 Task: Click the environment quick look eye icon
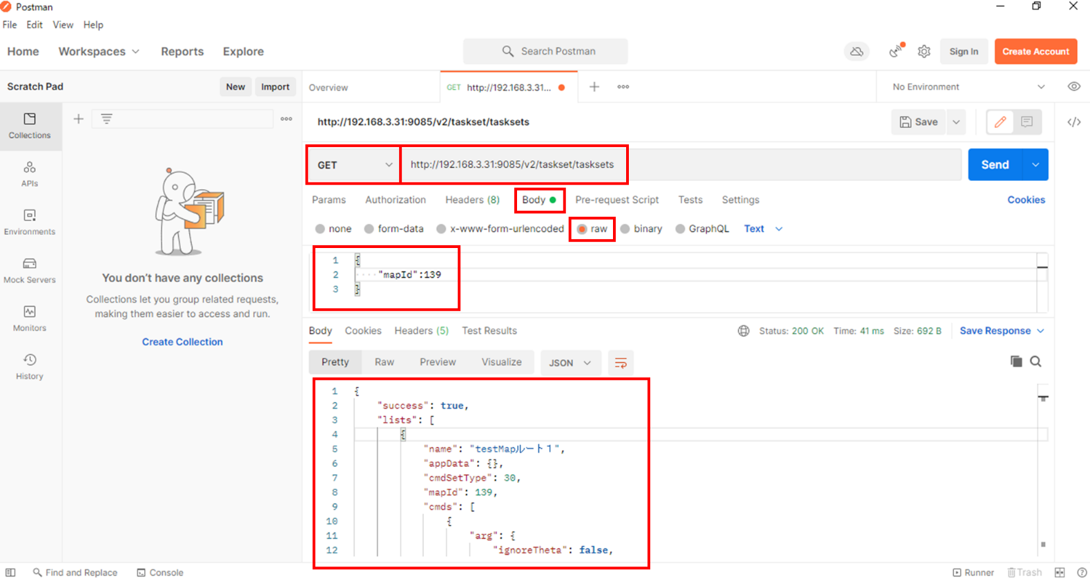(1073, 87)
